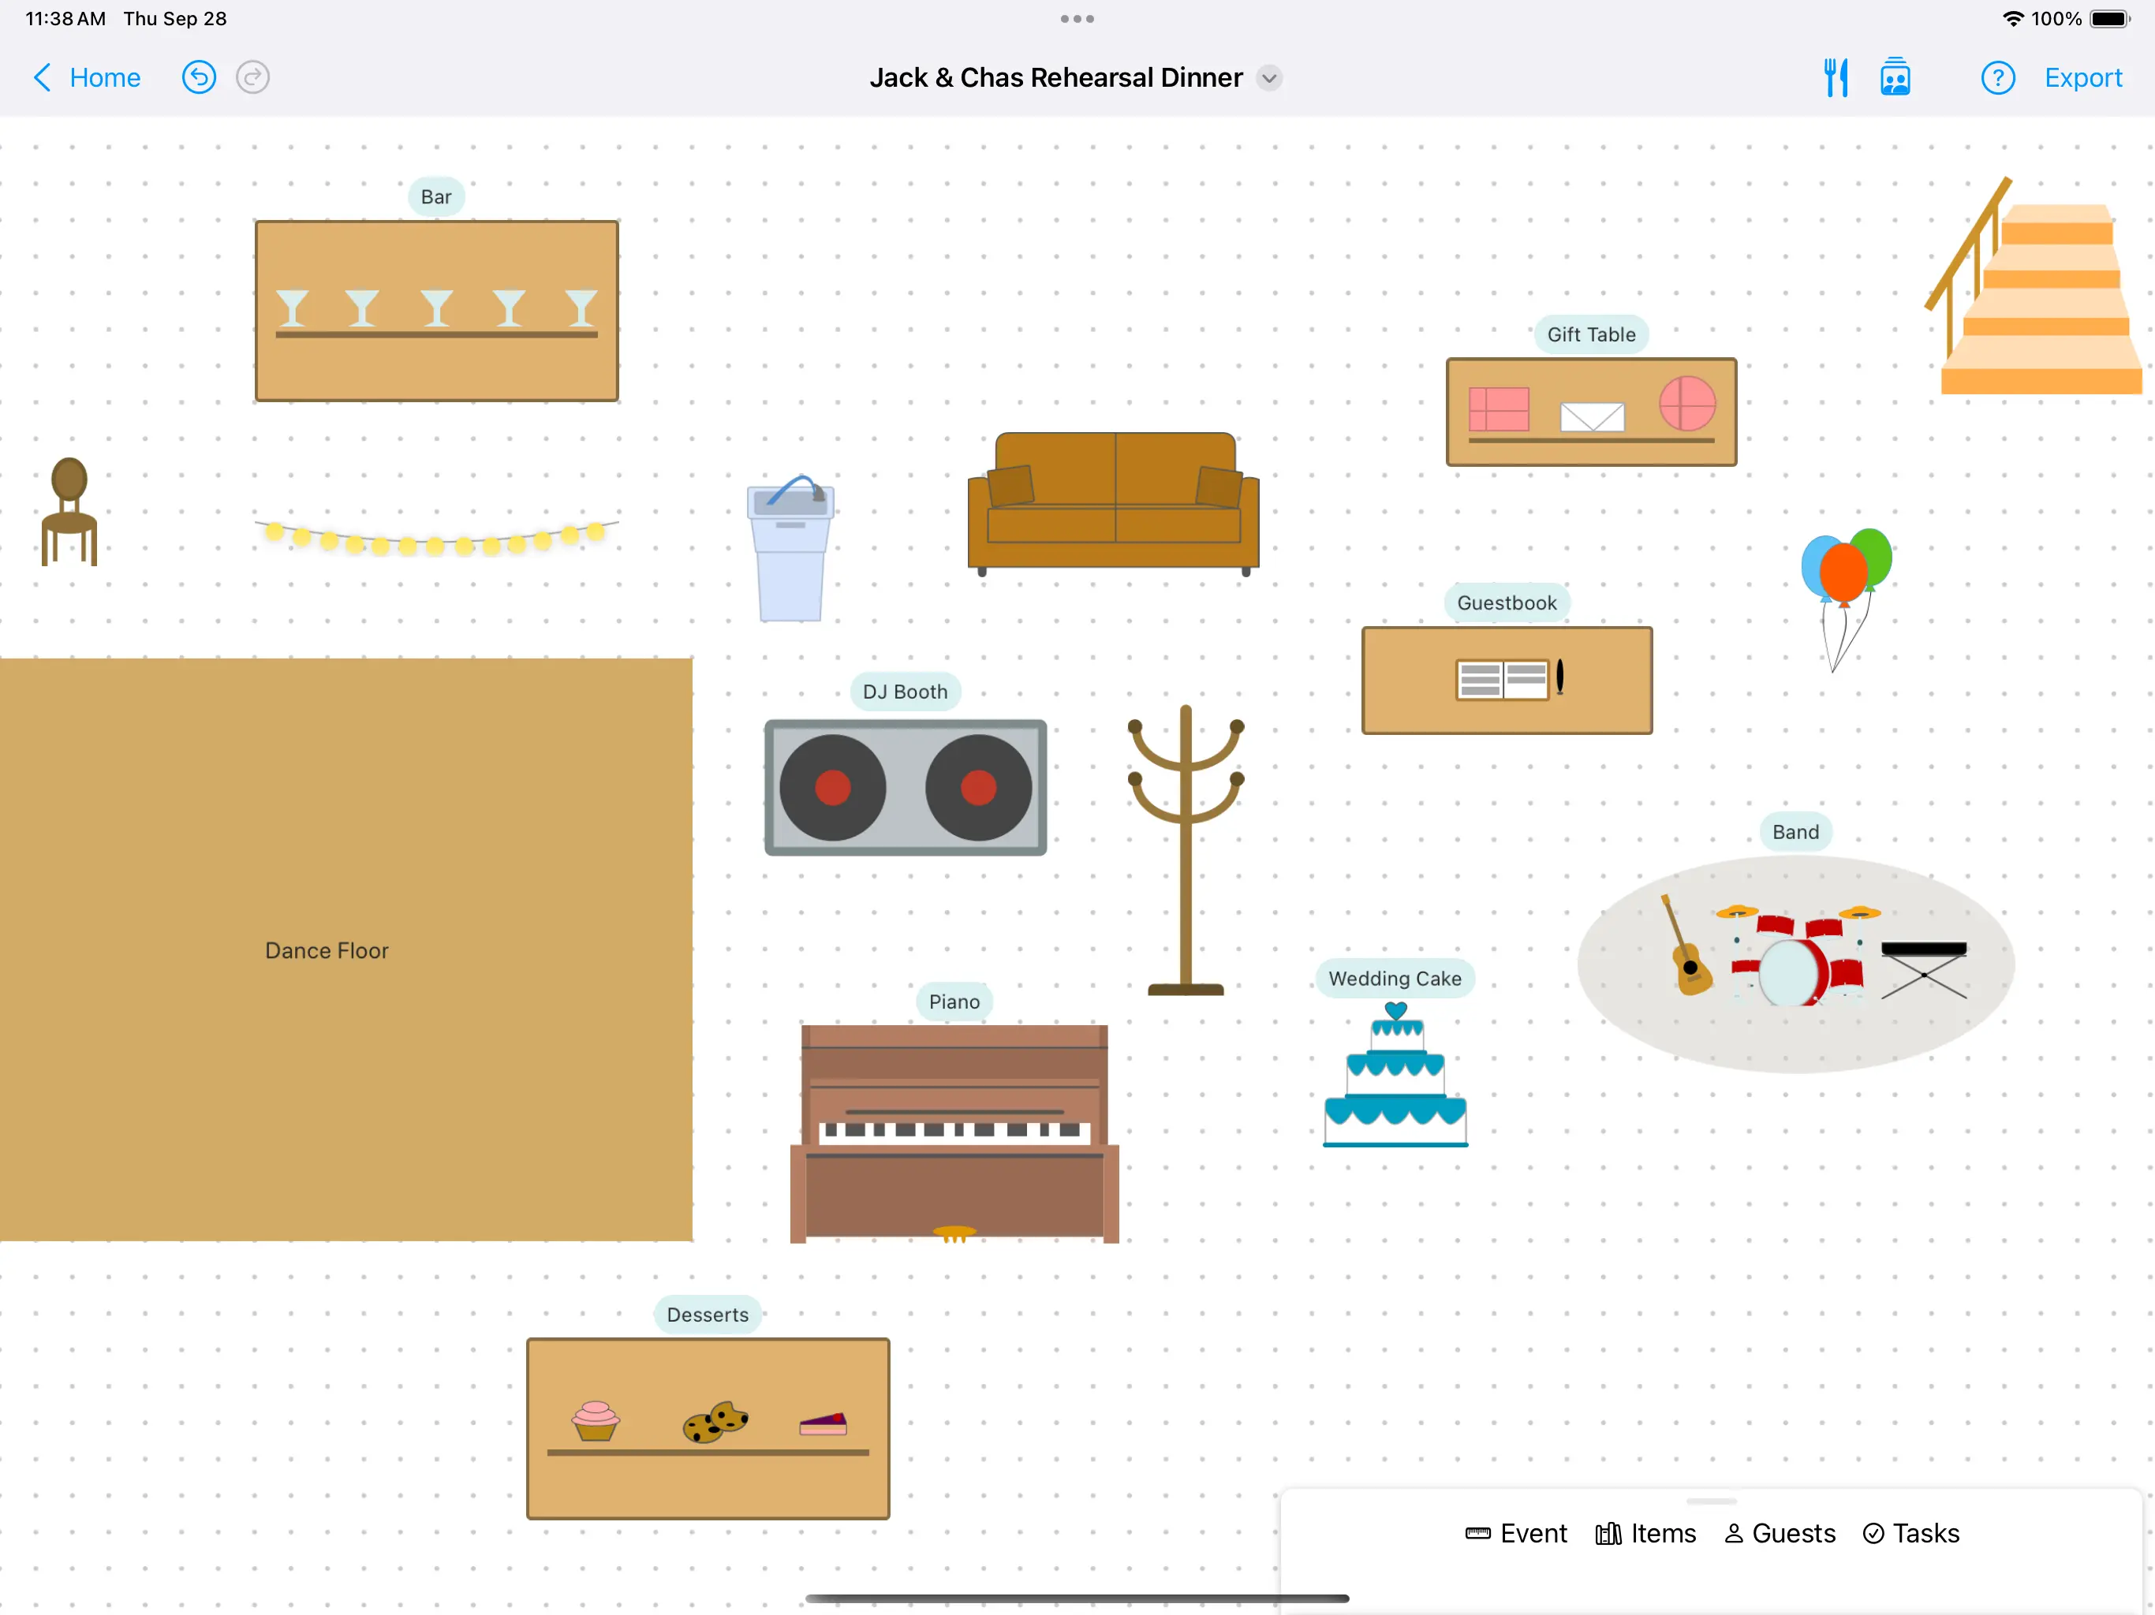This screenshot has height=1615, width=2155.
Task: Tap the redo arrow icon
Action: tap(252, 77)
